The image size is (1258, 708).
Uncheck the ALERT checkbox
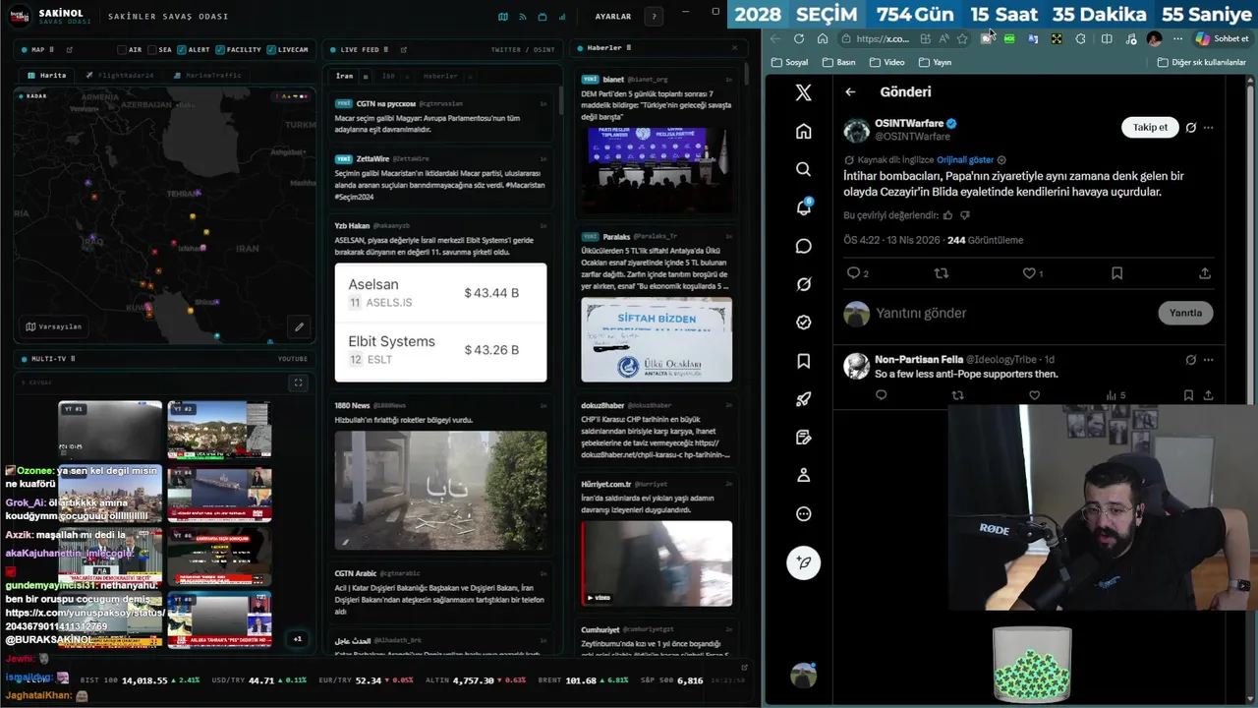coord(181,49)
